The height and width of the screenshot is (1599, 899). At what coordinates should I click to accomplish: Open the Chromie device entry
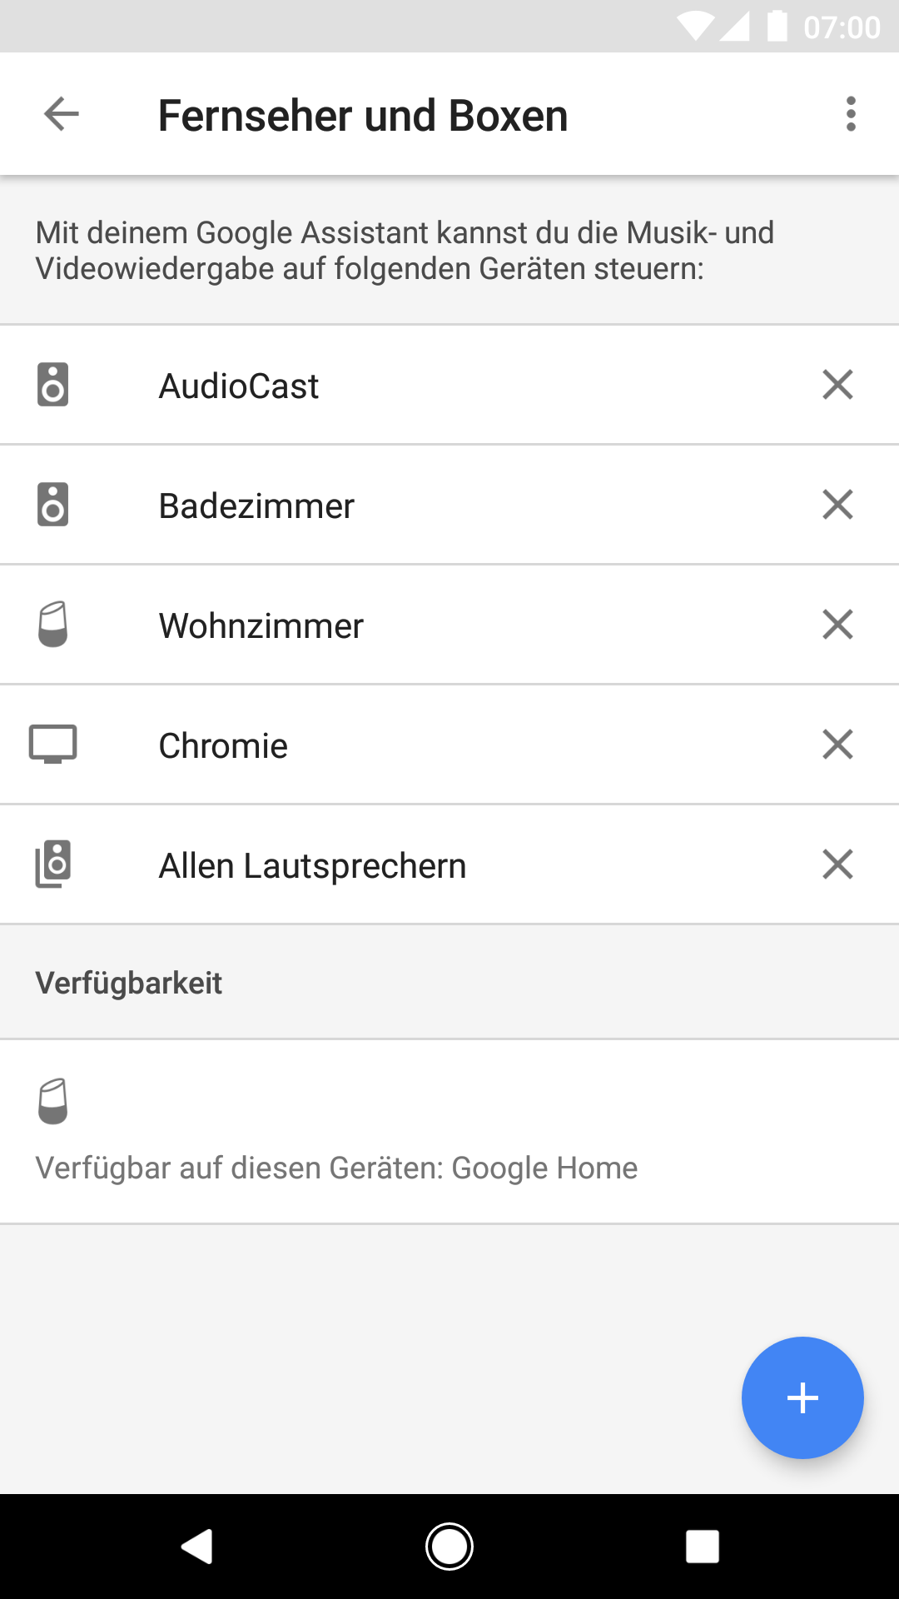coord(223,746)
